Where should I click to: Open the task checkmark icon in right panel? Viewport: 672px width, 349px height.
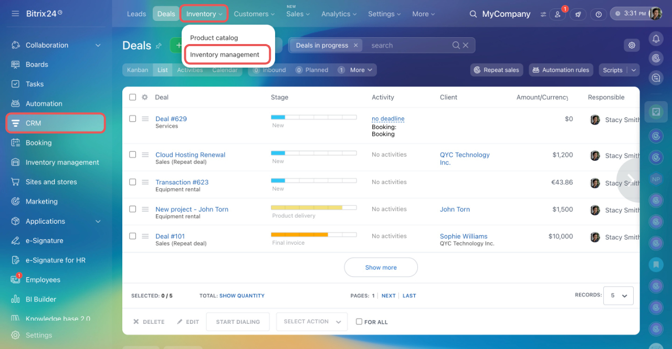(656, 112)
